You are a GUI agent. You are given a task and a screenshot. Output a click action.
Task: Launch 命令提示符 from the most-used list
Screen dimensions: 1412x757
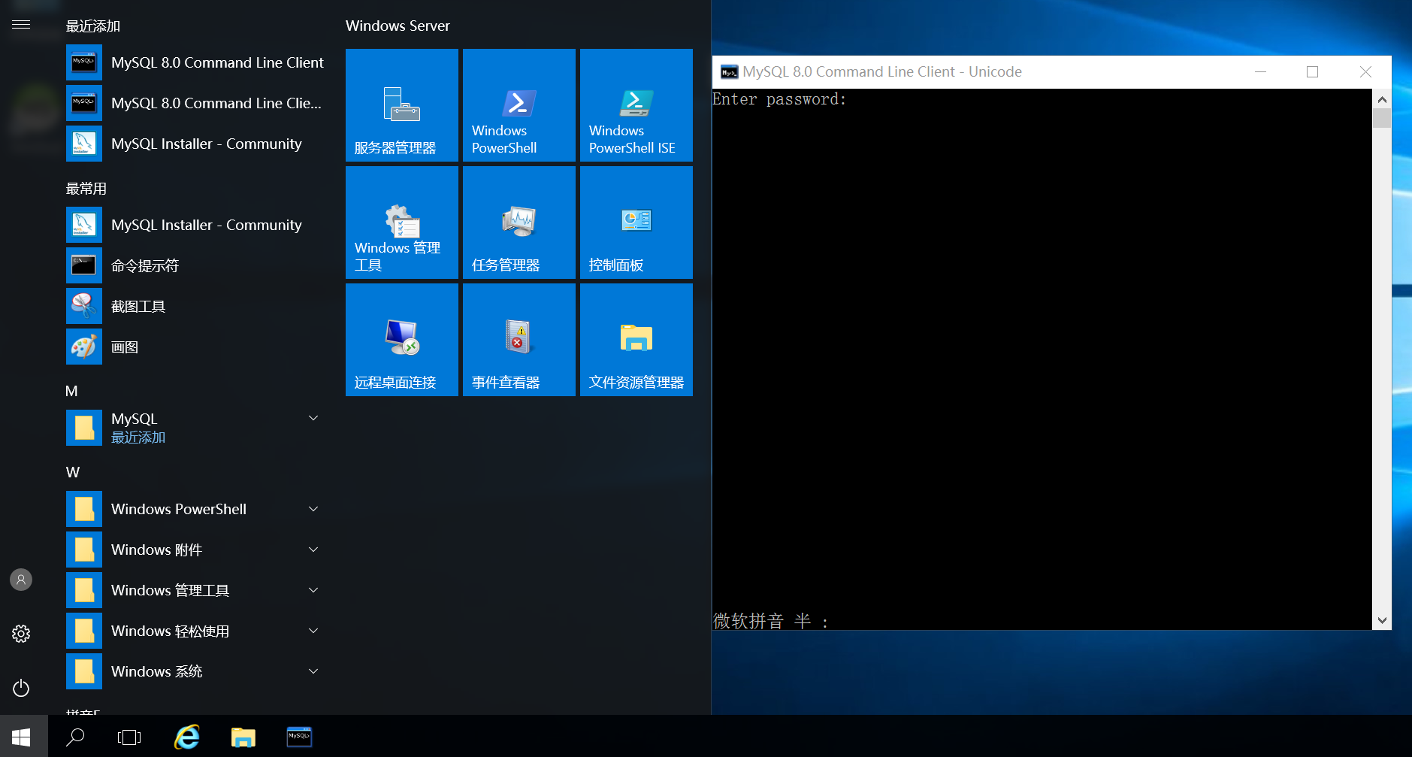(195, 265)
